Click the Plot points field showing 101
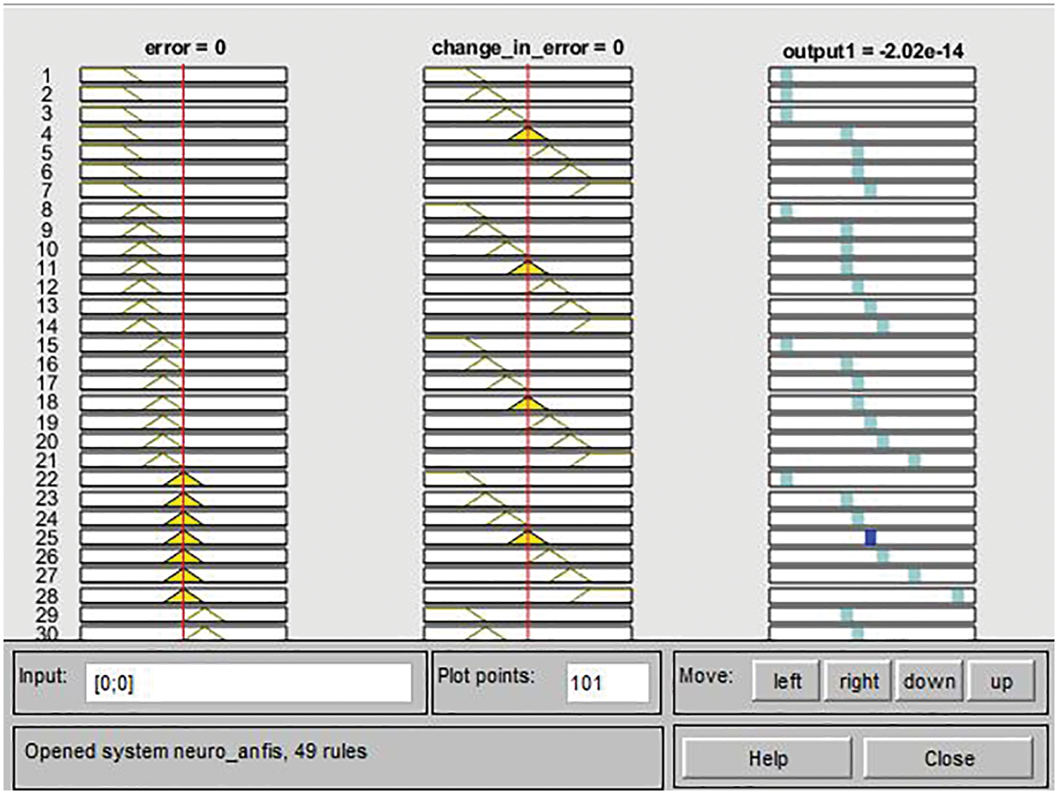 pos(607,683)
